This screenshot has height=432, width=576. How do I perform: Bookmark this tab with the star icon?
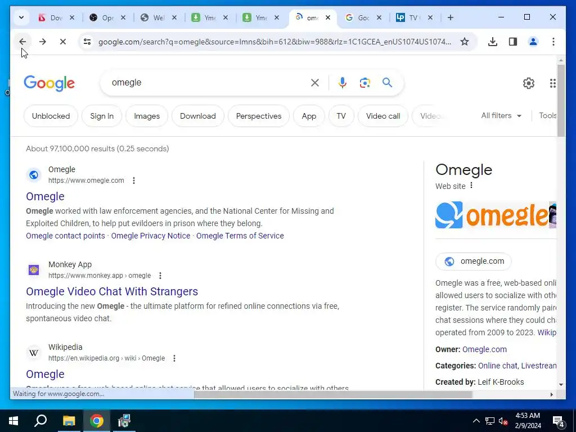[465, 42]
